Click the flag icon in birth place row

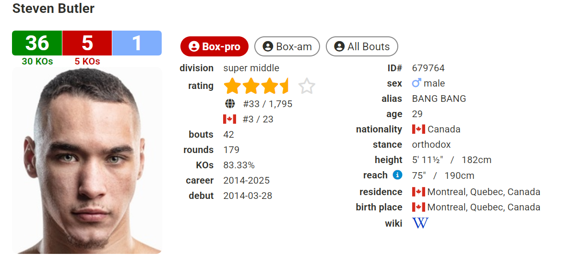click(x=419, y=207)
